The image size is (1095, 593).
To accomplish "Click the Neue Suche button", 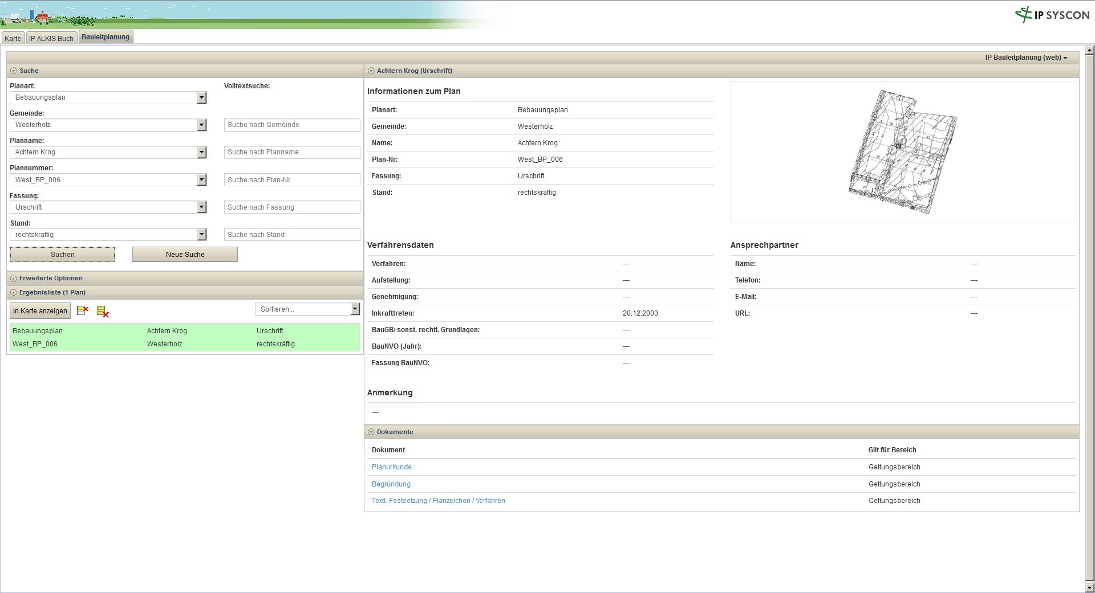I will [185, 255].
